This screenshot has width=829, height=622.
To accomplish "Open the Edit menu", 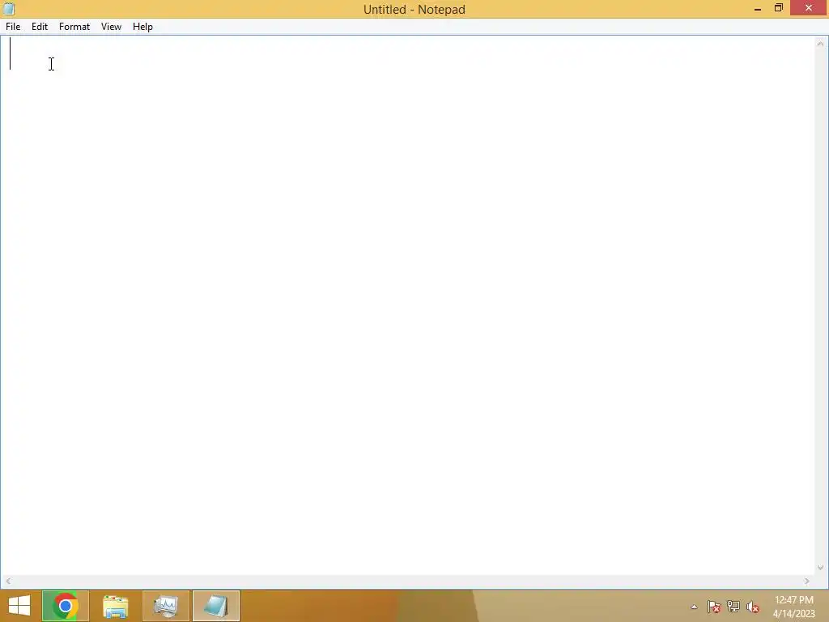I will 40,27.
